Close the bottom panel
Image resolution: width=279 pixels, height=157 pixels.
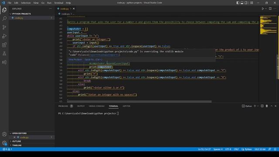tap(276, 106)
